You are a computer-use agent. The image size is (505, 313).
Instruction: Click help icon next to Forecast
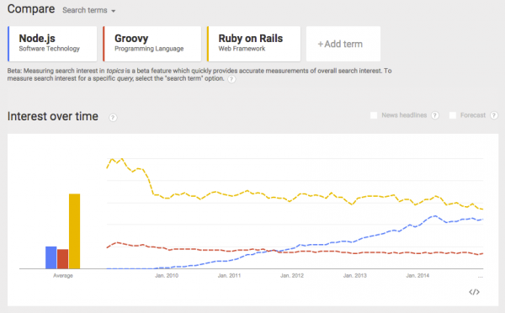[x=494, y=115]
